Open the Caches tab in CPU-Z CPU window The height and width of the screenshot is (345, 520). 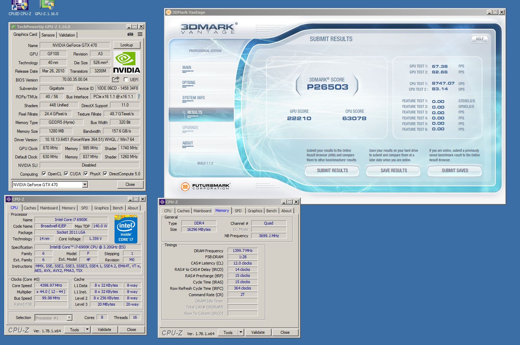(30, 208)
